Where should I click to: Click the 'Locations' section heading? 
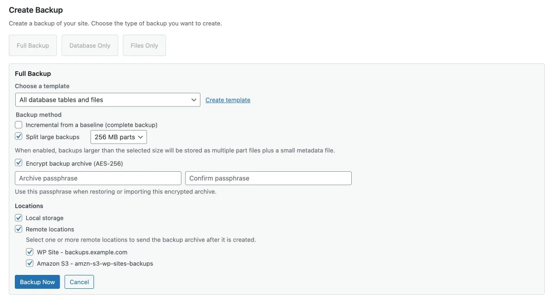[29, 206]
